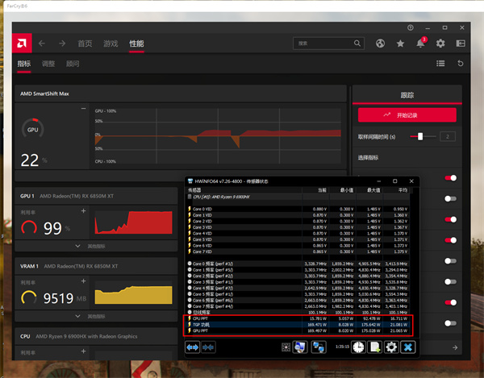Enable the second tracking metric switch
Image resolution: width=484 pixels, height=378 pixels.
pyautogui.click(x=450, y=198)
